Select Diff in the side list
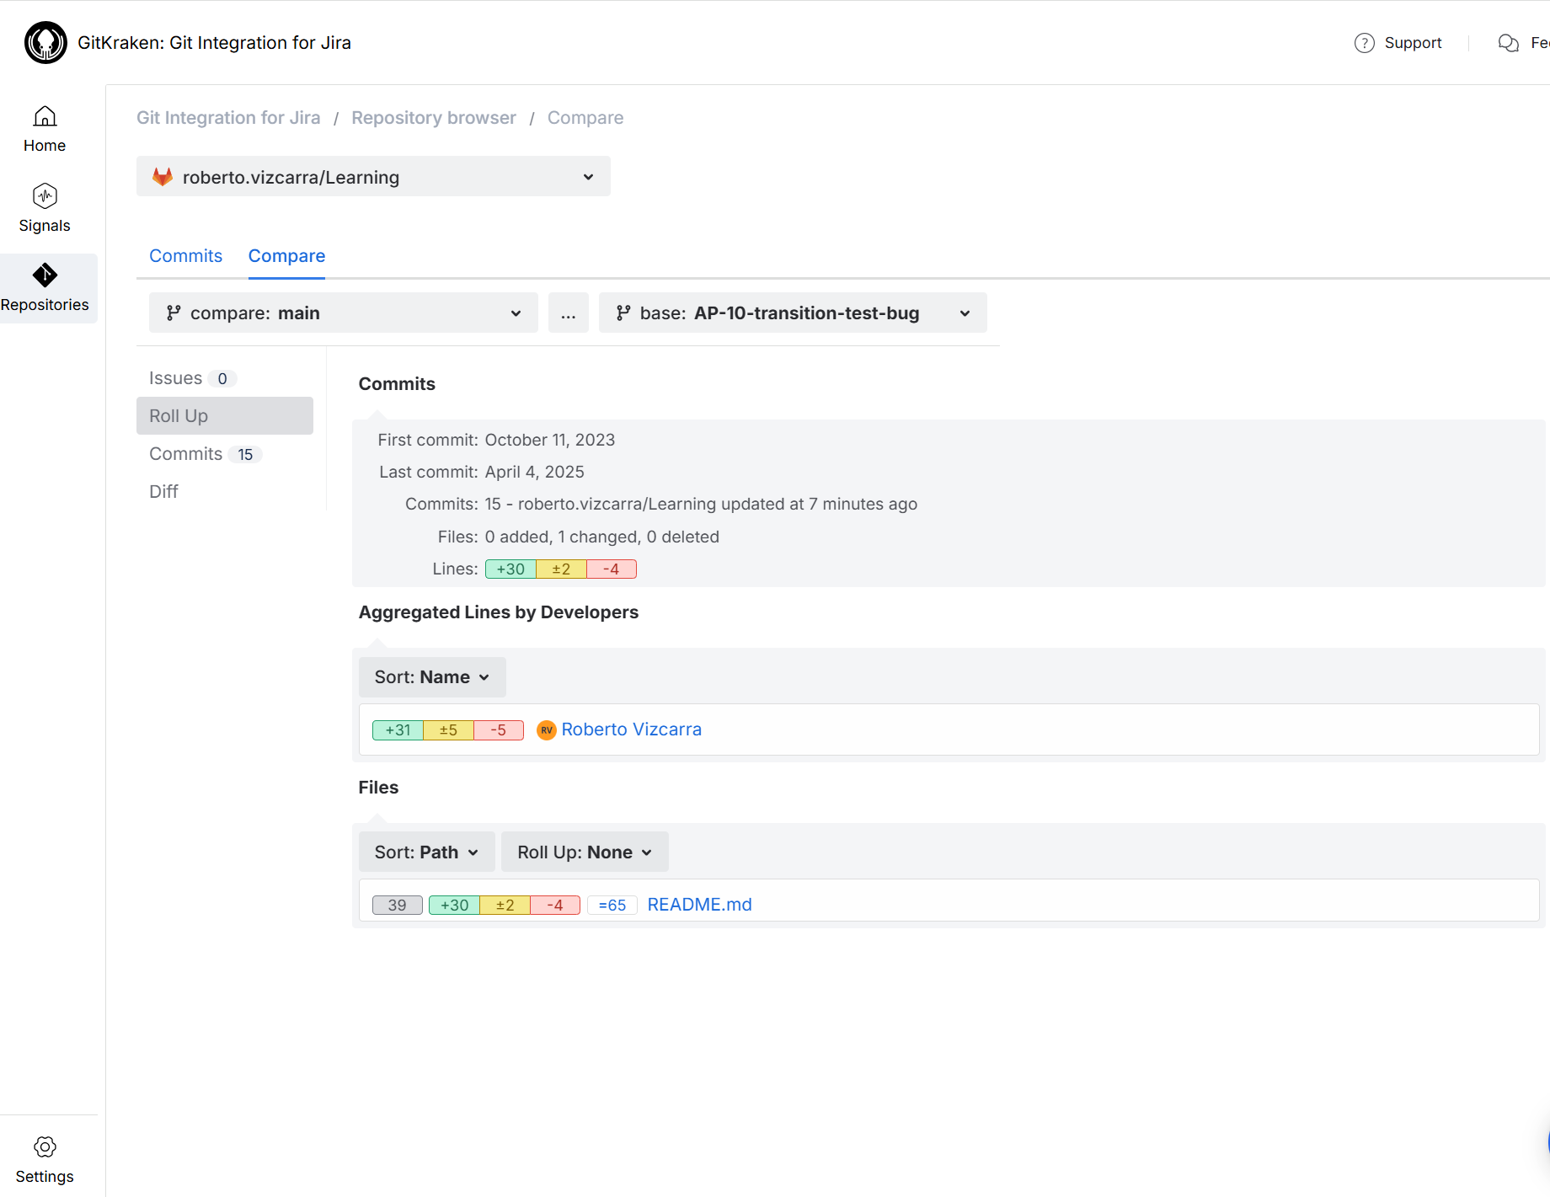Viewport: 1550px width, 1197px height. click(163, 492)
